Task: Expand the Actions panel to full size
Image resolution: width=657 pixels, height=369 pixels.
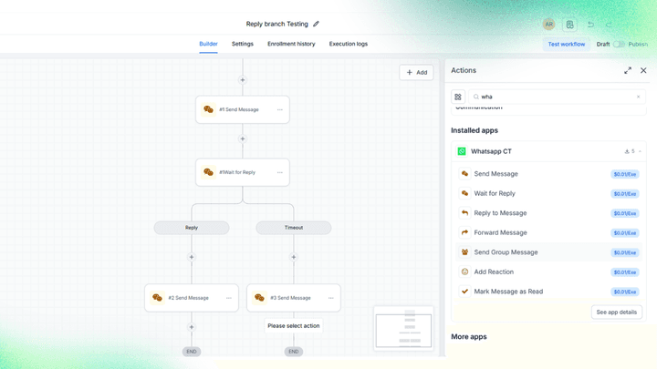Action: (x=628, y=71)
